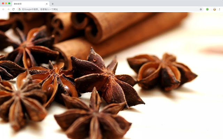Minimize window with the yellow button
This screenshot has width=223, height=139.
click(6, 3)
